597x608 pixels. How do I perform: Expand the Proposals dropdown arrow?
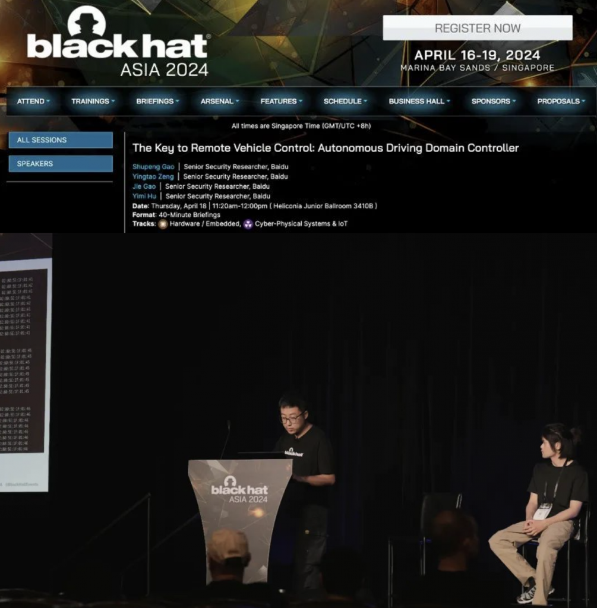(x=583, y=101)
